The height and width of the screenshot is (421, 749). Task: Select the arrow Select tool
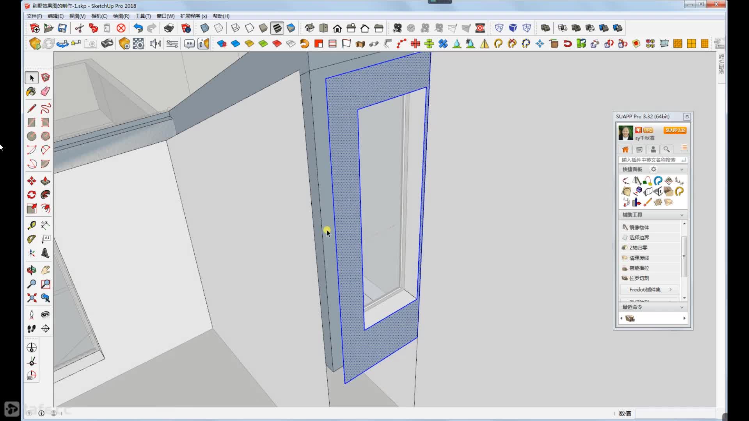click(x=32, y=78)
